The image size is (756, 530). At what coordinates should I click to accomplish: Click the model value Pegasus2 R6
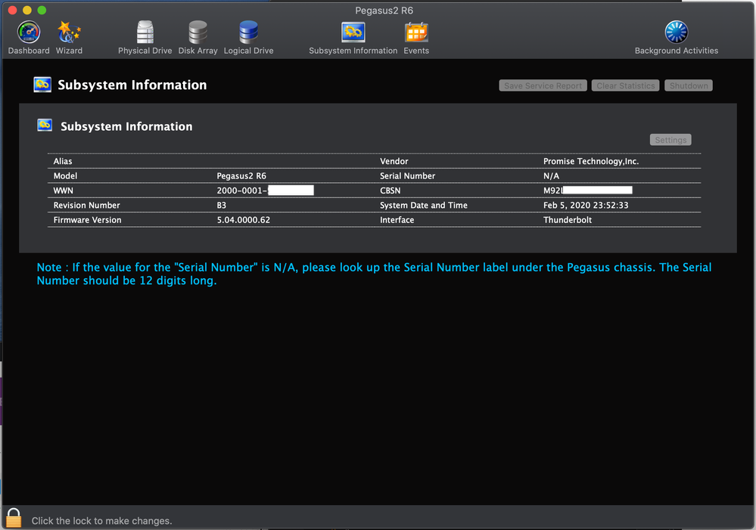click(241, 176)
